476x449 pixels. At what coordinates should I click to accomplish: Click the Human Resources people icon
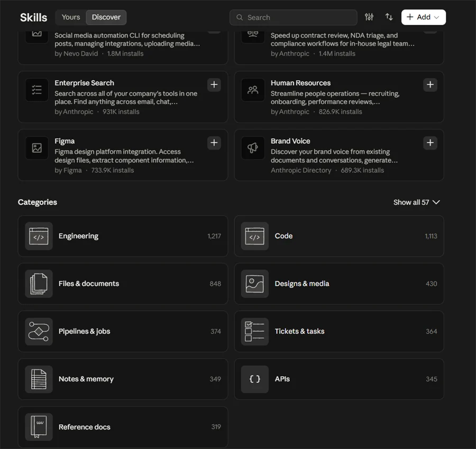tap(253, 90)
